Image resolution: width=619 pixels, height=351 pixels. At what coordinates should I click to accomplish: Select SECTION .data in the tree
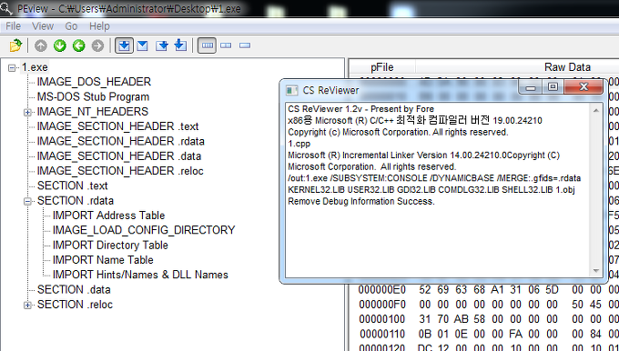click(x=74, y=289)
